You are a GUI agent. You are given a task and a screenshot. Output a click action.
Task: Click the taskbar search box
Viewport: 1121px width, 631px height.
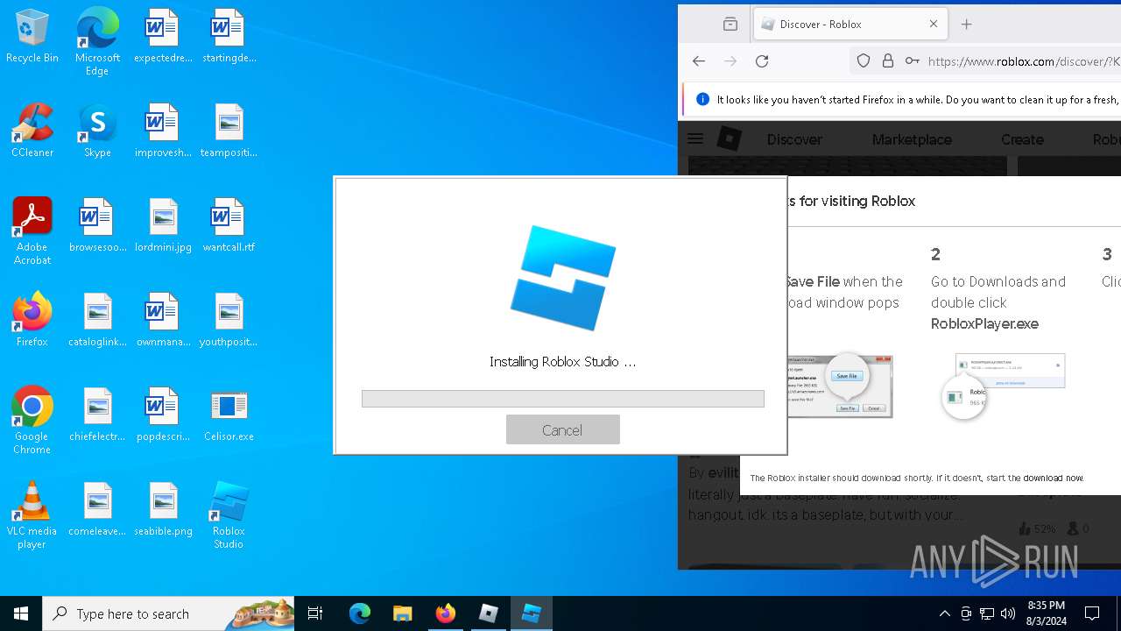(x=168, y=613)
